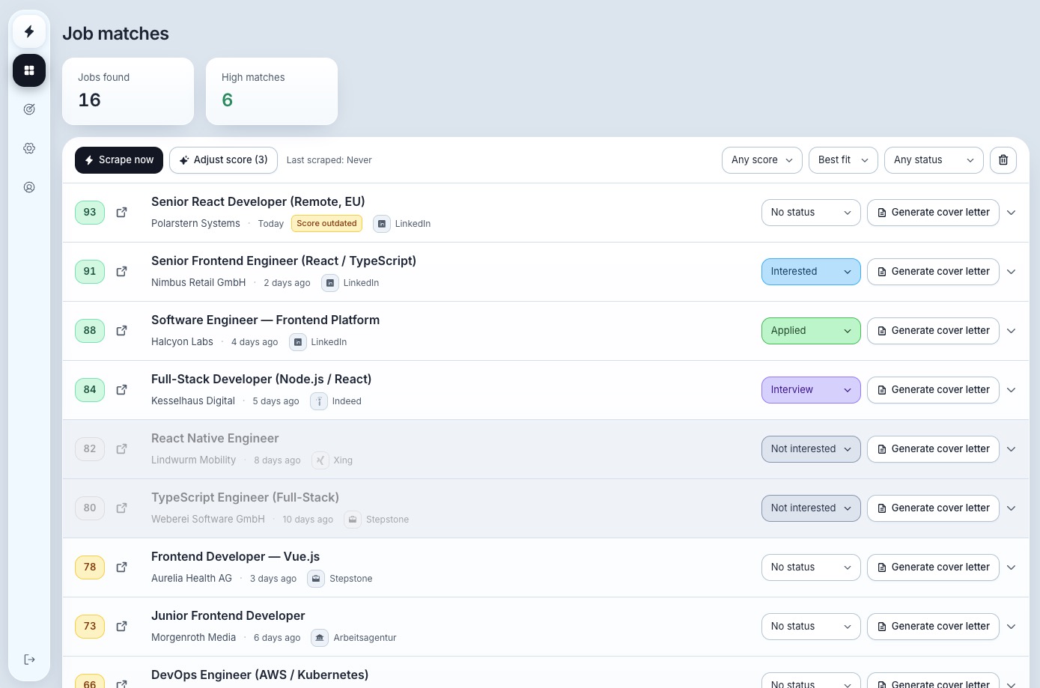Open external link for Full-Stack Developer job
This screenshot has height=688, width=1040.
click(121, 390)
